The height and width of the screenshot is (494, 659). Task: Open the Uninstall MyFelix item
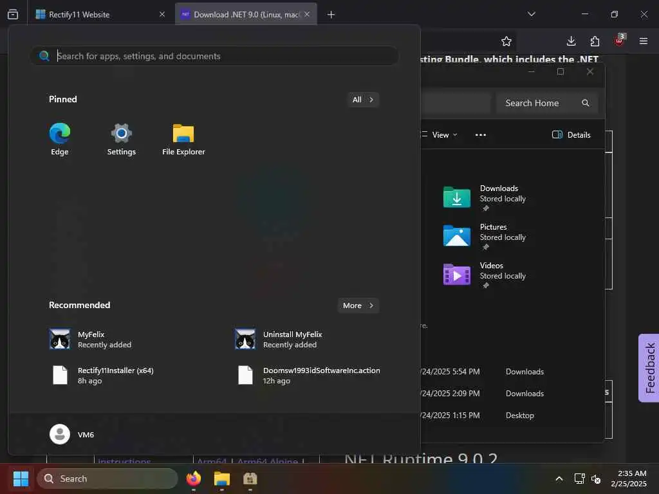pos(279,340)
